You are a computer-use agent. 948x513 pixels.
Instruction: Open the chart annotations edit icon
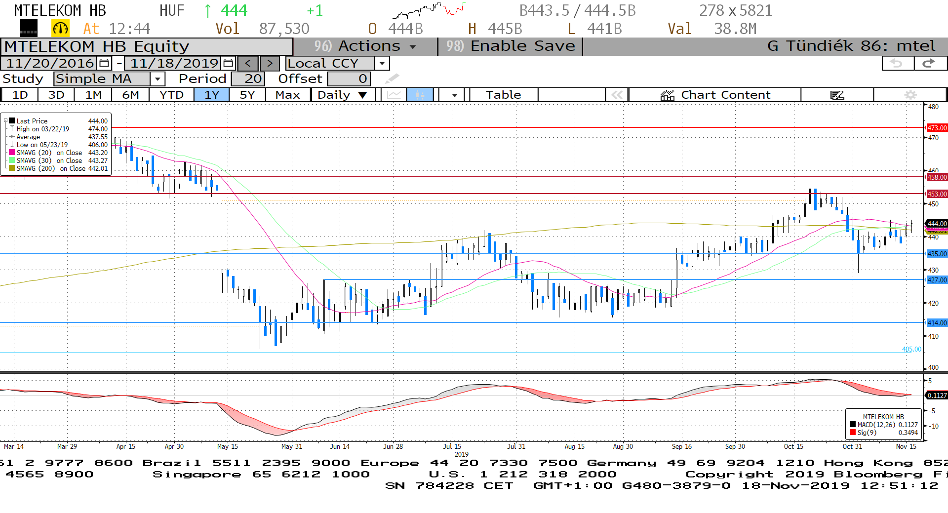point(837,95)
